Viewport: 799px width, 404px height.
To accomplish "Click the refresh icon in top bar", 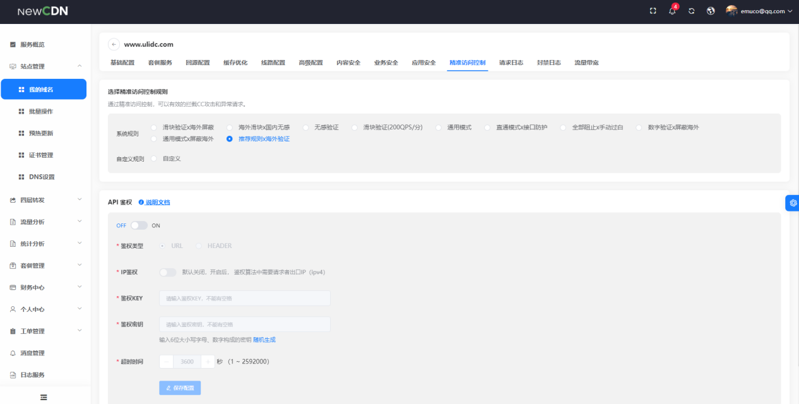I will click(692, 11).
